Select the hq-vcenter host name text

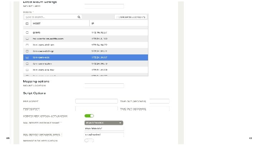click(x=48, y=39)
